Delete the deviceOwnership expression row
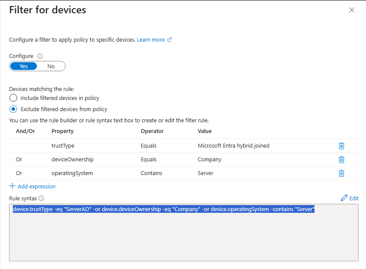The height and width of the screenshot is (269, 366). coord(341,159)
